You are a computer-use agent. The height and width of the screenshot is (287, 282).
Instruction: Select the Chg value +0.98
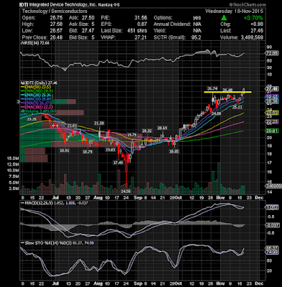coord(257,24)
